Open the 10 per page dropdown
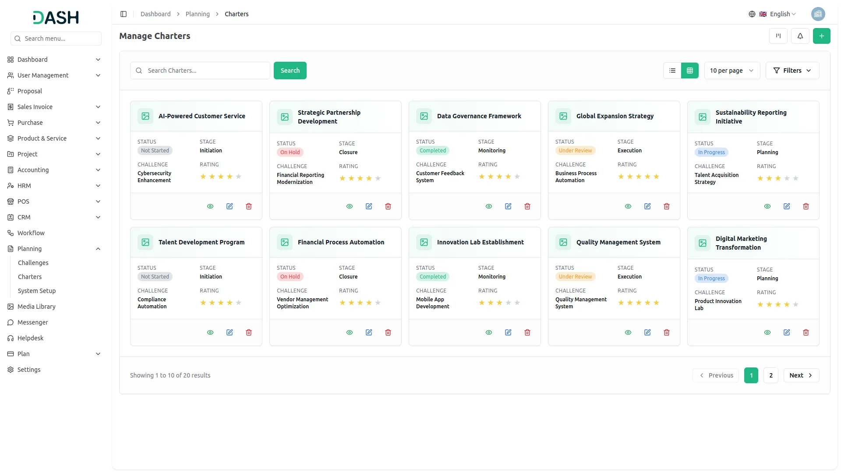841x473 pixels. 731,71
